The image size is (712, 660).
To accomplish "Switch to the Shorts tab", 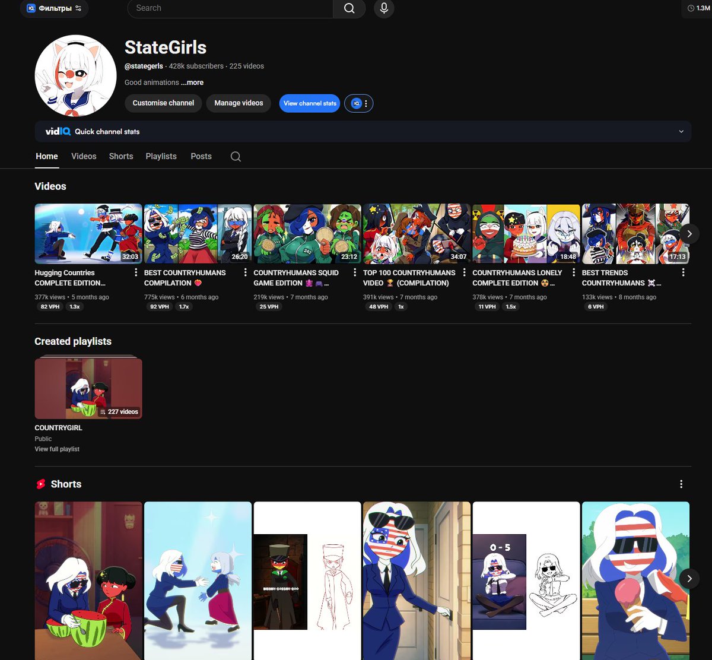I will pos(121,156).
